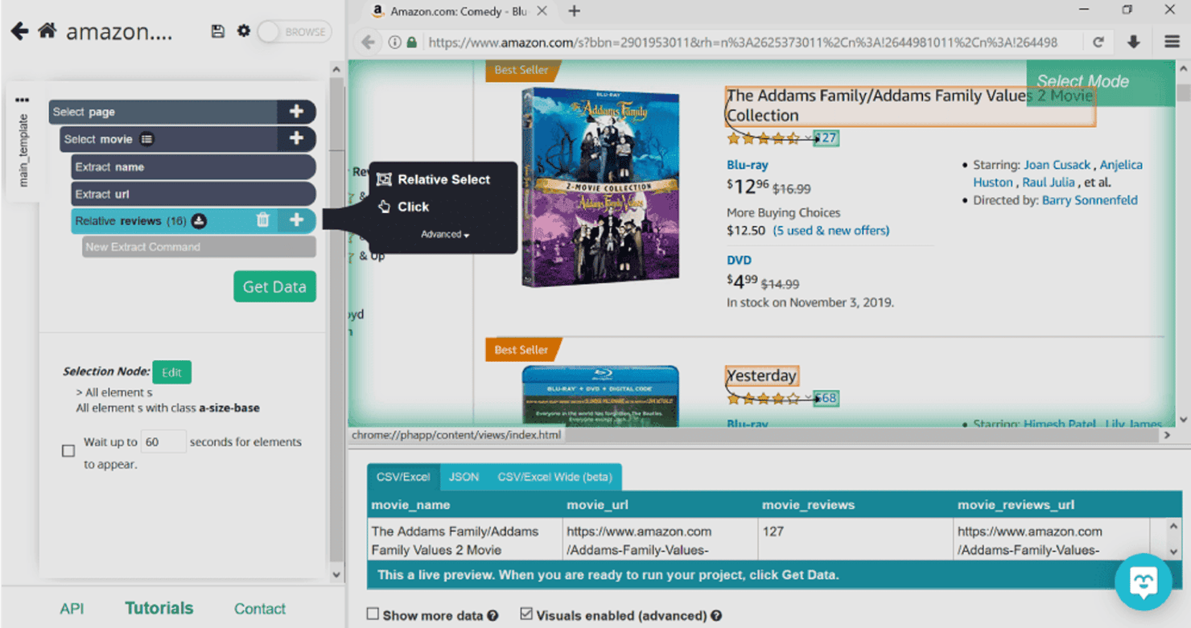Click down arrow of data preview scrollbar
Viewport: 1191px width, 628px height.
tap(1173, 552)
